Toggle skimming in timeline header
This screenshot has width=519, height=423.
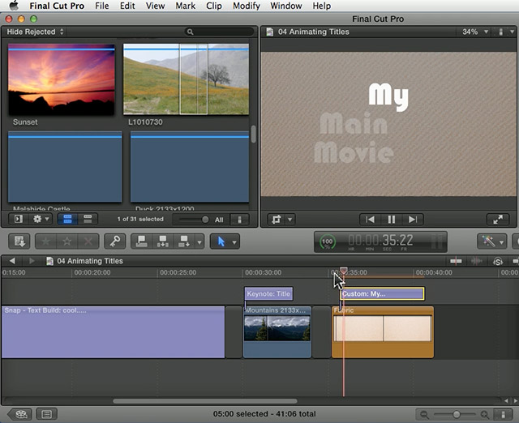click(x=456, y=261)
